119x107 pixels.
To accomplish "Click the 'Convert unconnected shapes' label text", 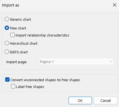I will point(33,80).
